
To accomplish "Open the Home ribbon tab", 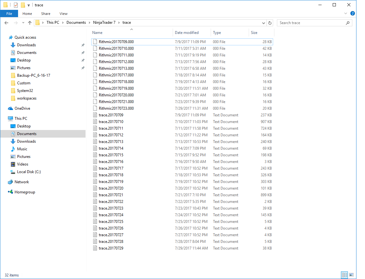I will [27, 14].
